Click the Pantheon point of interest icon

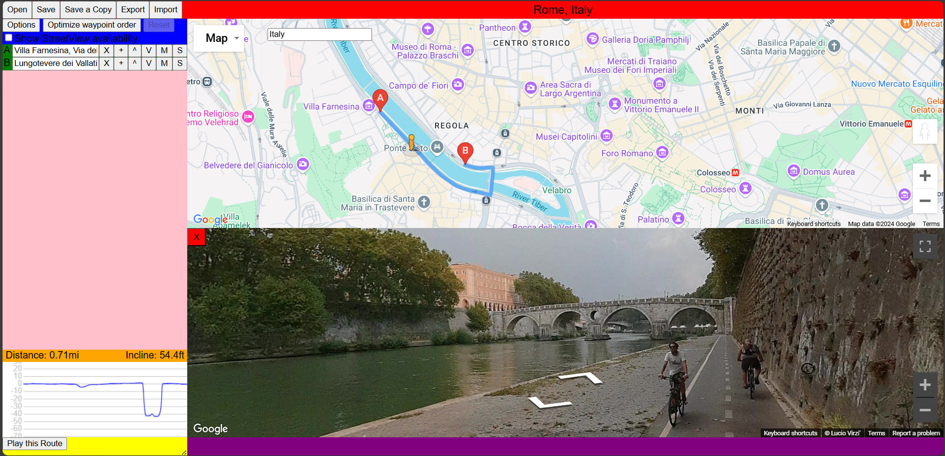tap(525, 28)
